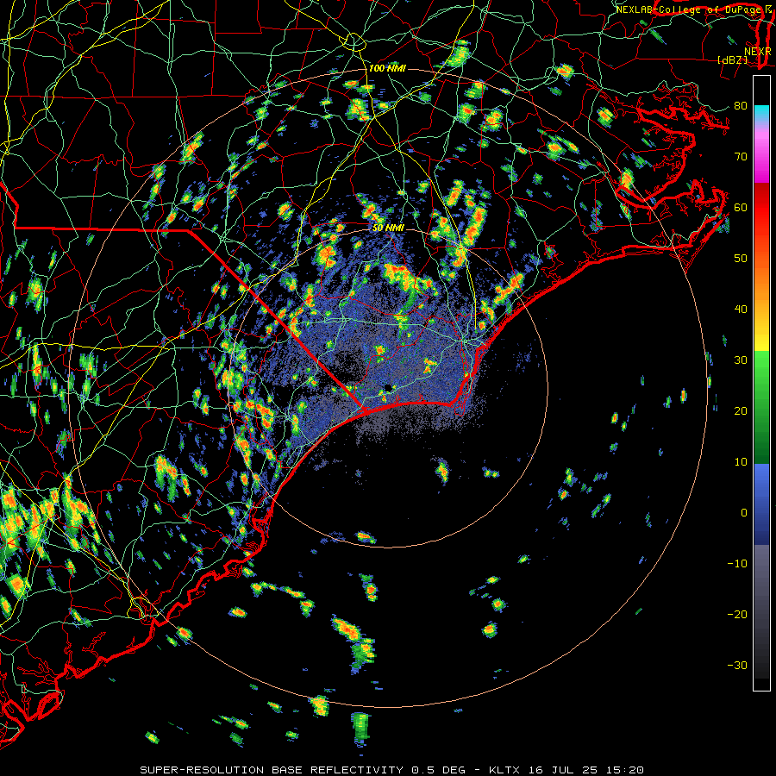Click the "[dBZ]" unit label
The width and height of the screenshot is (776, 776).
tap(732, 60)
